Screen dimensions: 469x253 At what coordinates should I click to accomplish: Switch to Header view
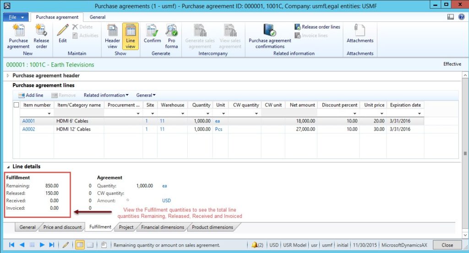click(112, 37)
